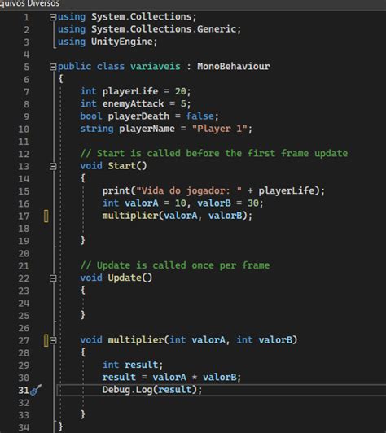The image size is (386, 433).
Task: Click "Debug.Log(result);" on line 31
Action: click(152, 390)
